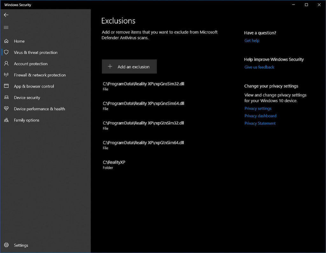This screenshot has width=326, height=253.
Task: Open Device security page
Action: coord(27,98)
